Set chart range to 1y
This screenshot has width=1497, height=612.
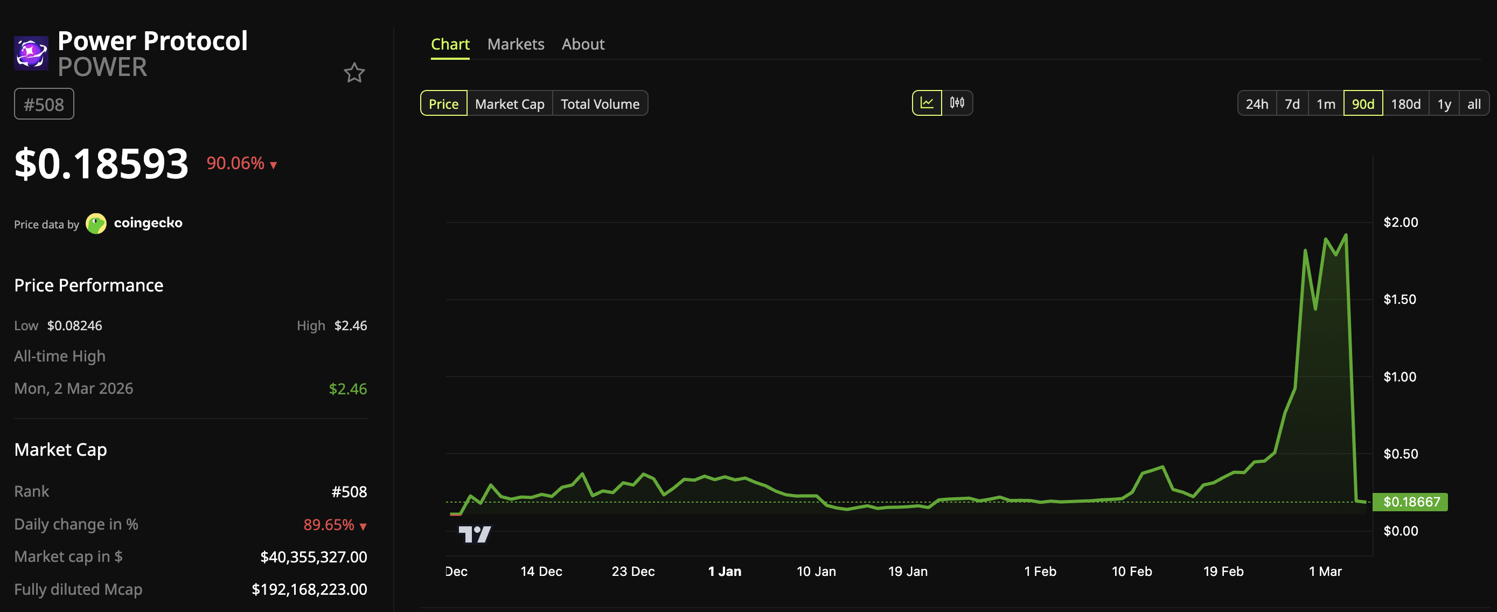(1444, 104)
